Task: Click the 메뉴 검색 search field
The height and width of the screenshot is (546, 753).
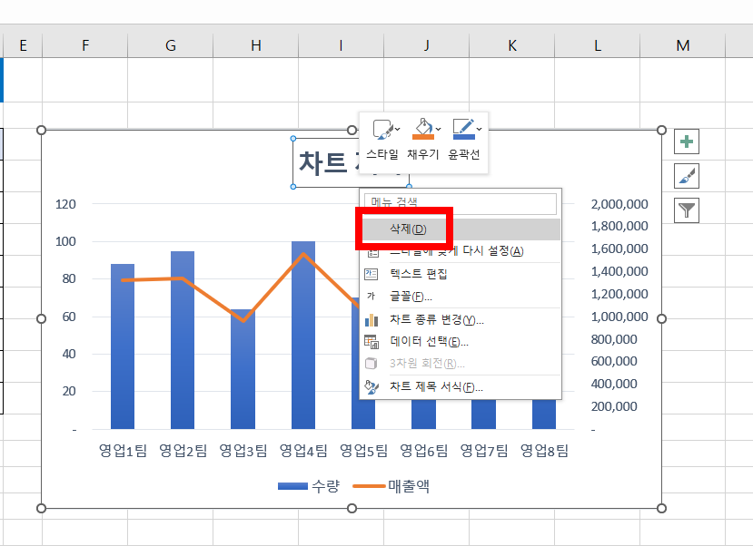Action: click(461, 203)
